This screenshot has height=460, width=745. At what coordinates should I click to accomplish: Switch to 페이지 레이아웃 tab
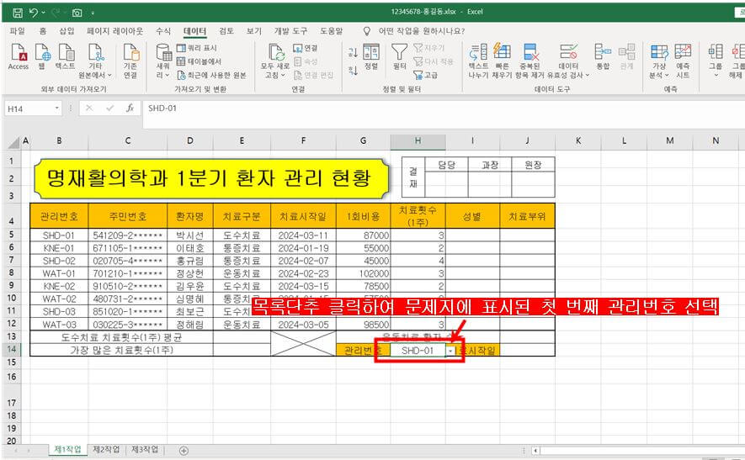tap(115, 31)
